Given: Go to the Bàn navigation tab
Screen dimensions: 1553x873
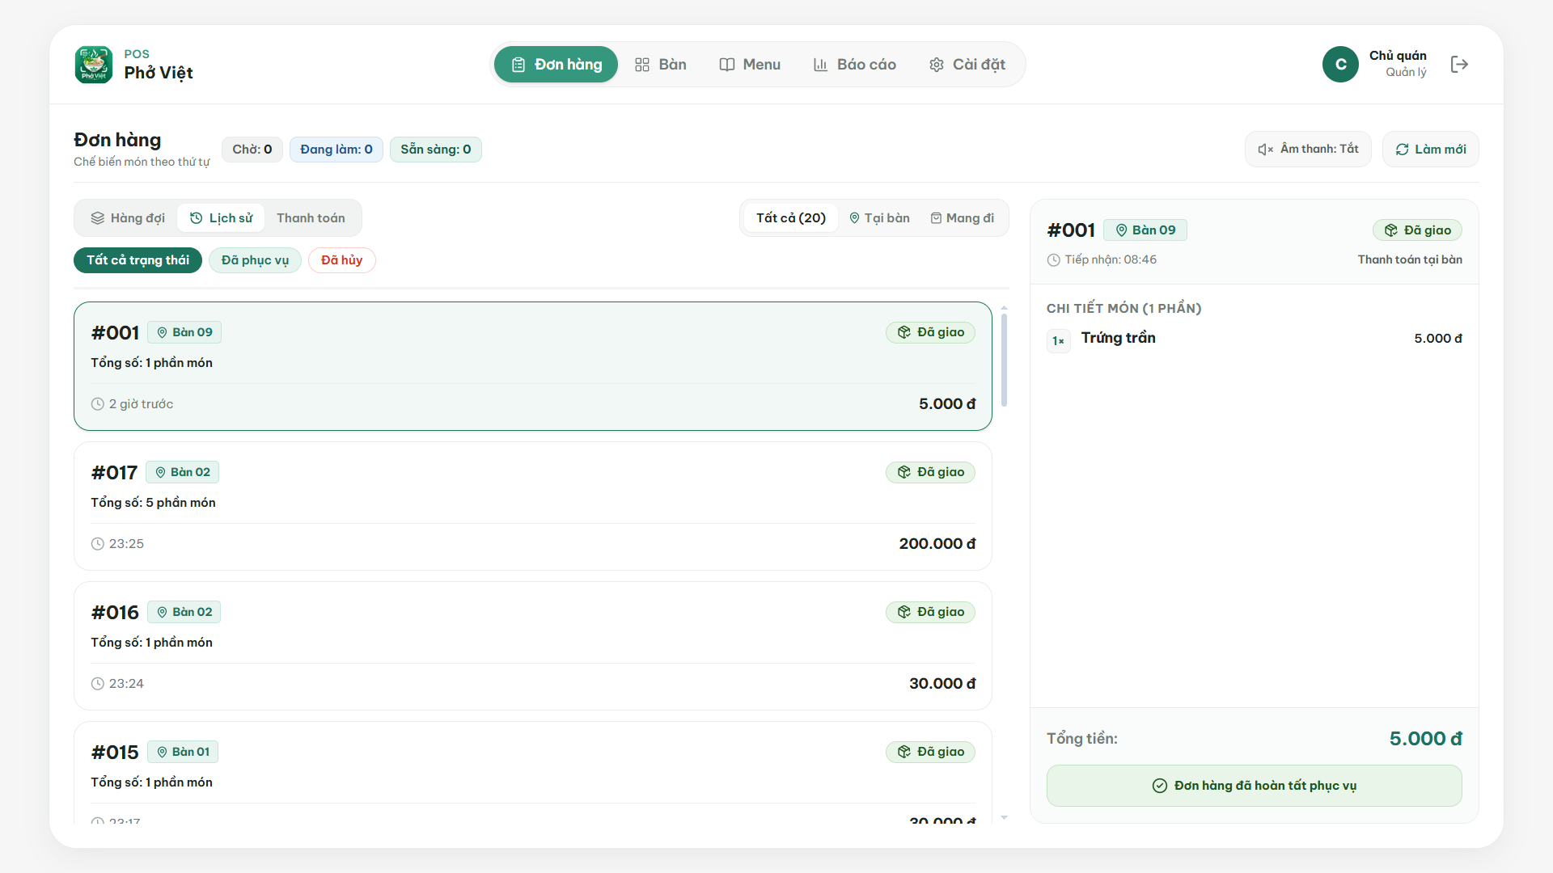Looking at the screenshot, I should tap(661, 65).
